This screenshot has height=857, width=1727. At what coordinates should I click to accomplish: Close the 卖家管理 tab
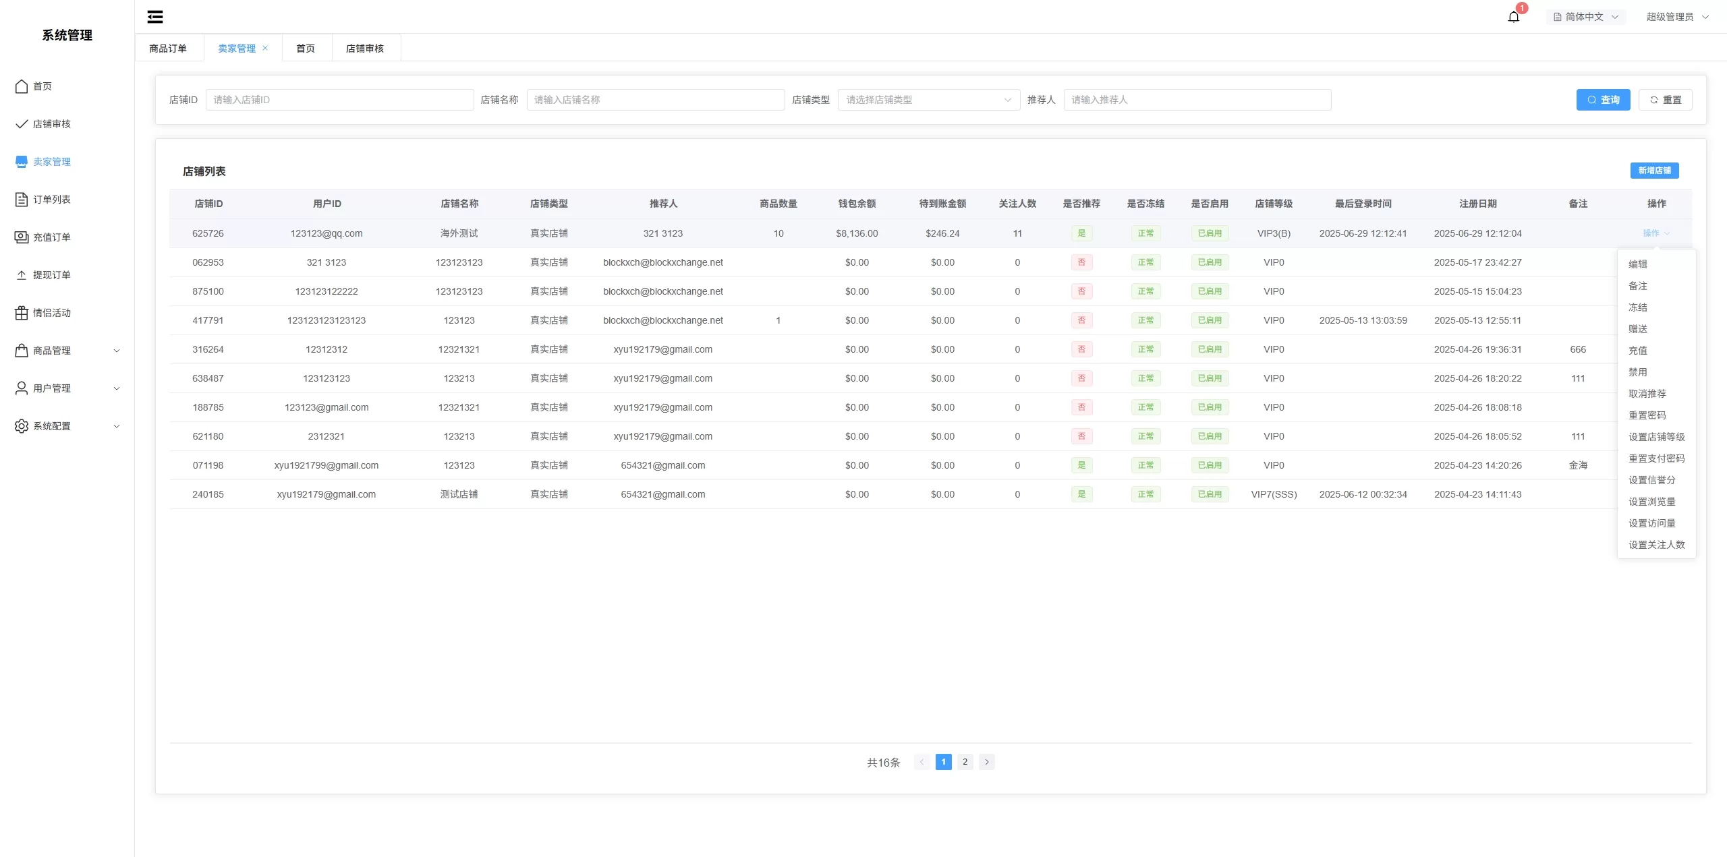(x=265, y=48)
